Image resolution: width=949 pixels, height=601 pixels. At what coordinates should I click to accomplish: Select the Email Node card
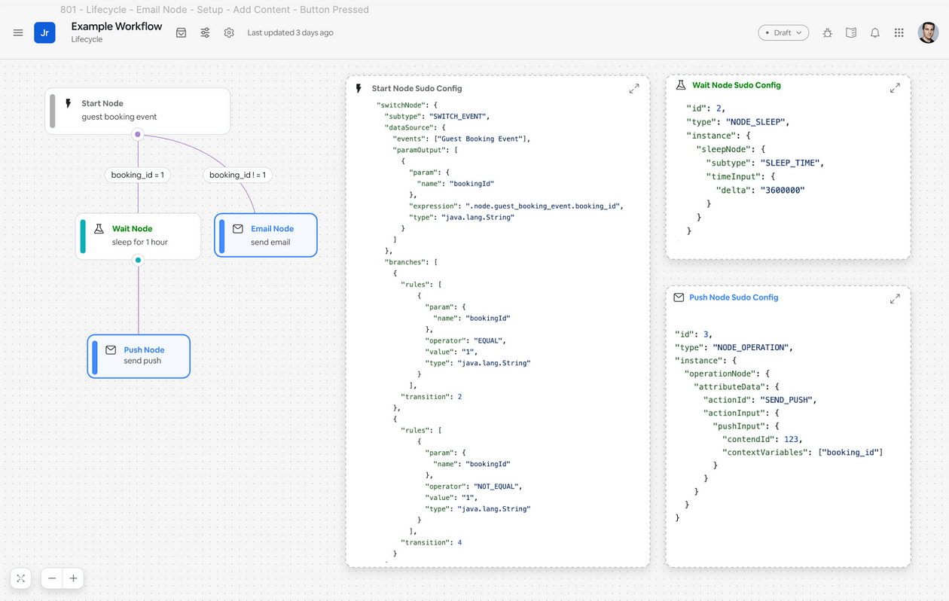pos(266,235)
